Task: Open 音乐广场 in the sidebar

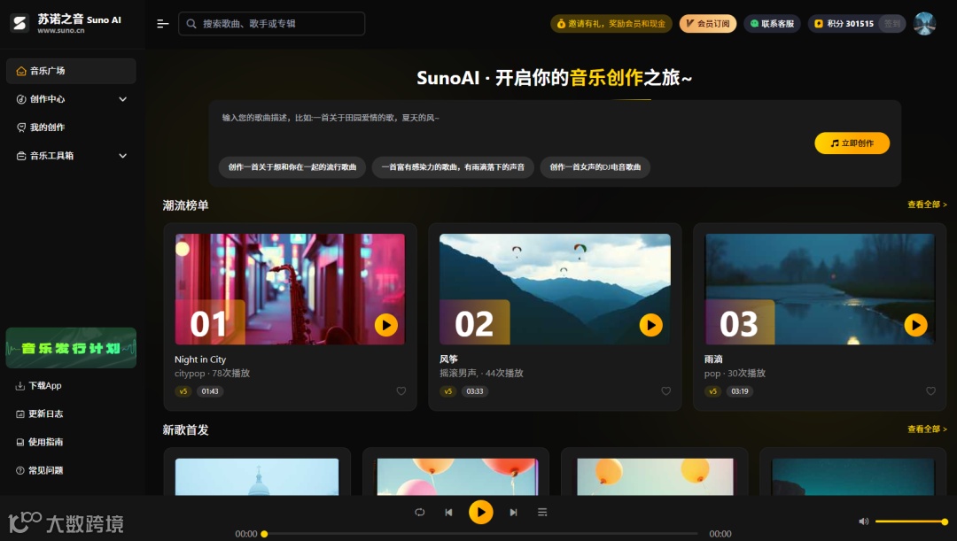Action: tap(71, 71)
